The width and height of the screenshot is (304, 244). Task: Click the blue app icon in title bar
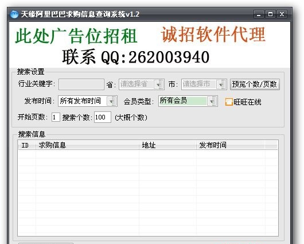click(x=14, y=14)
